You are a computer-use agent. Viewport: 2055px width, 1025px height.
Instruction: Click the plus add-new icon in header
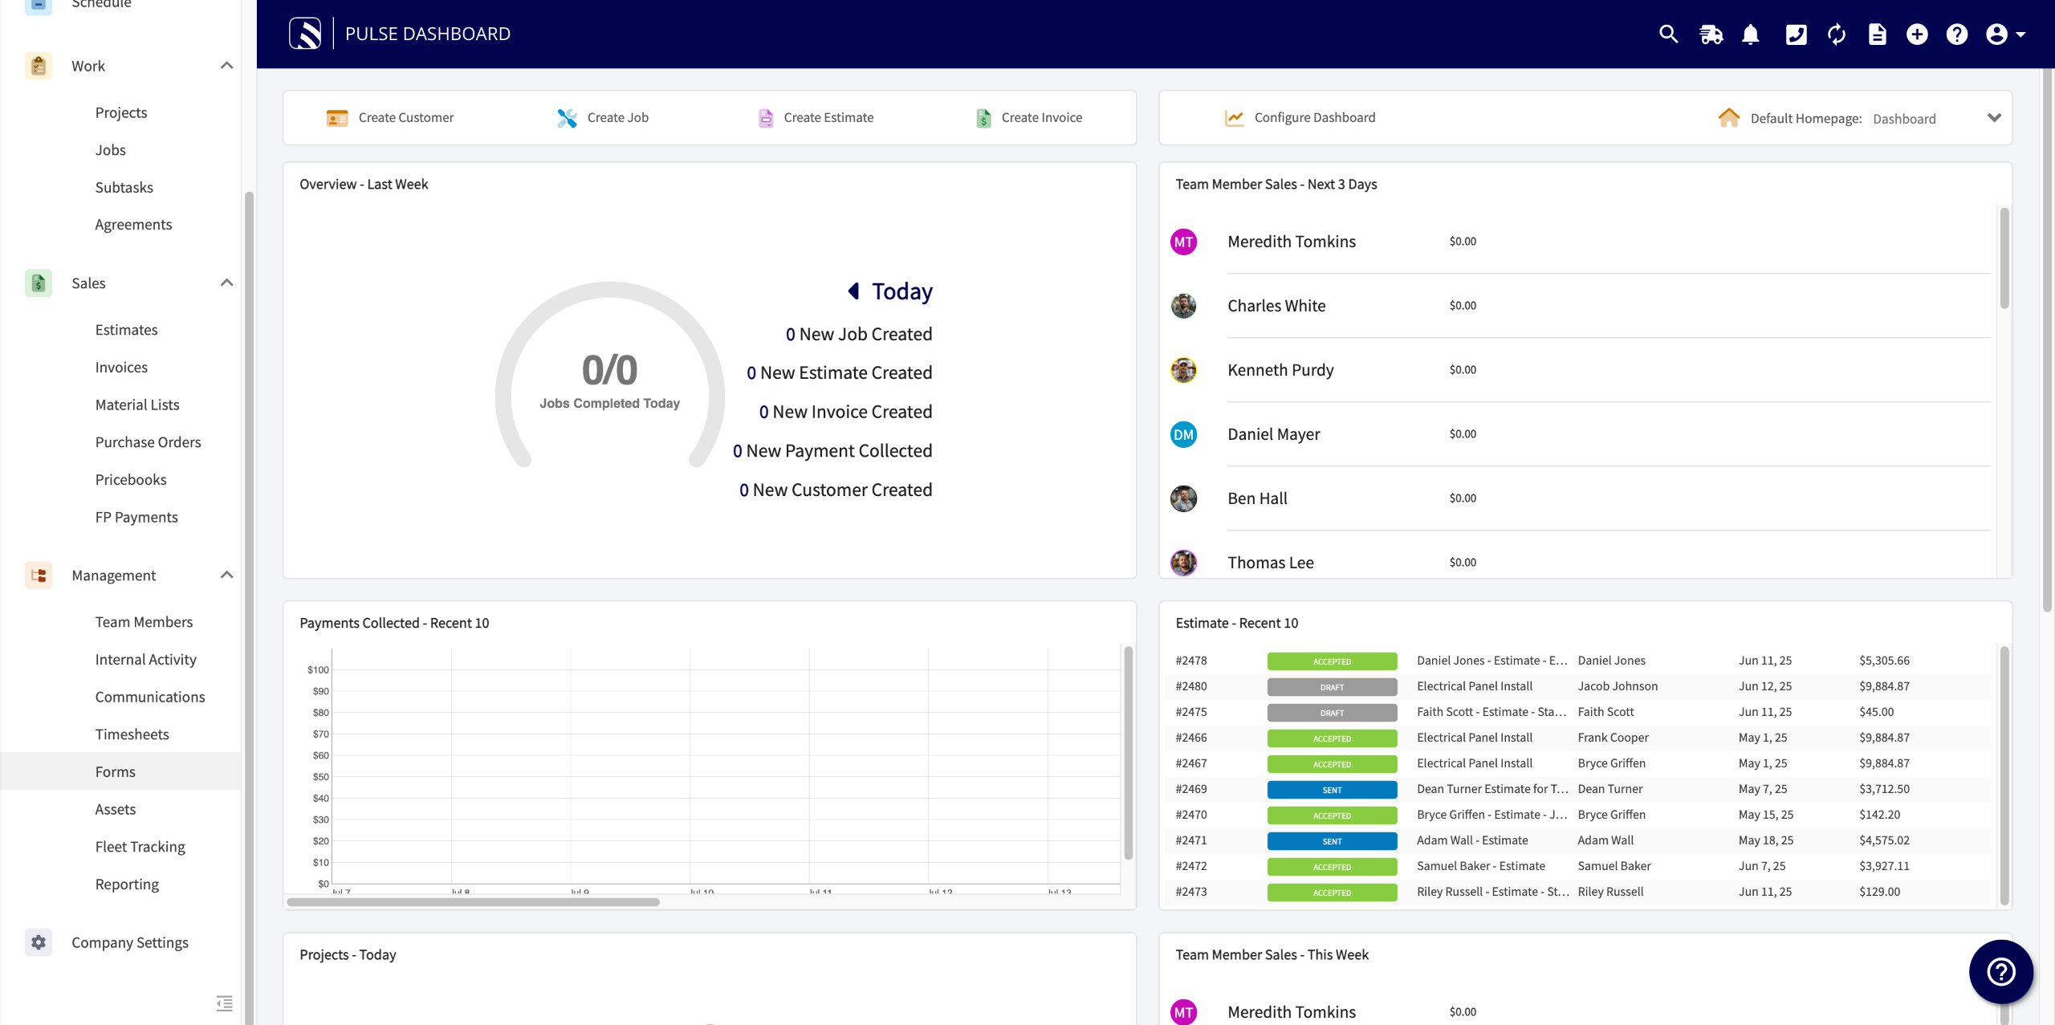pyautogui.click(x=1917, y=34)
